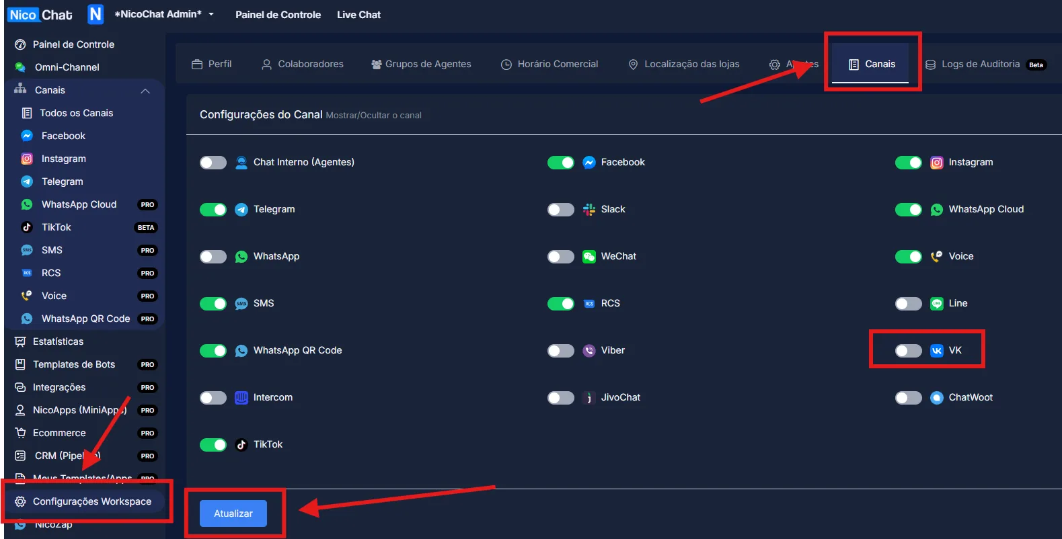Click the RCS icon in the sidebar
This screenshot has width=1062, height=539.
pos(27,273)
